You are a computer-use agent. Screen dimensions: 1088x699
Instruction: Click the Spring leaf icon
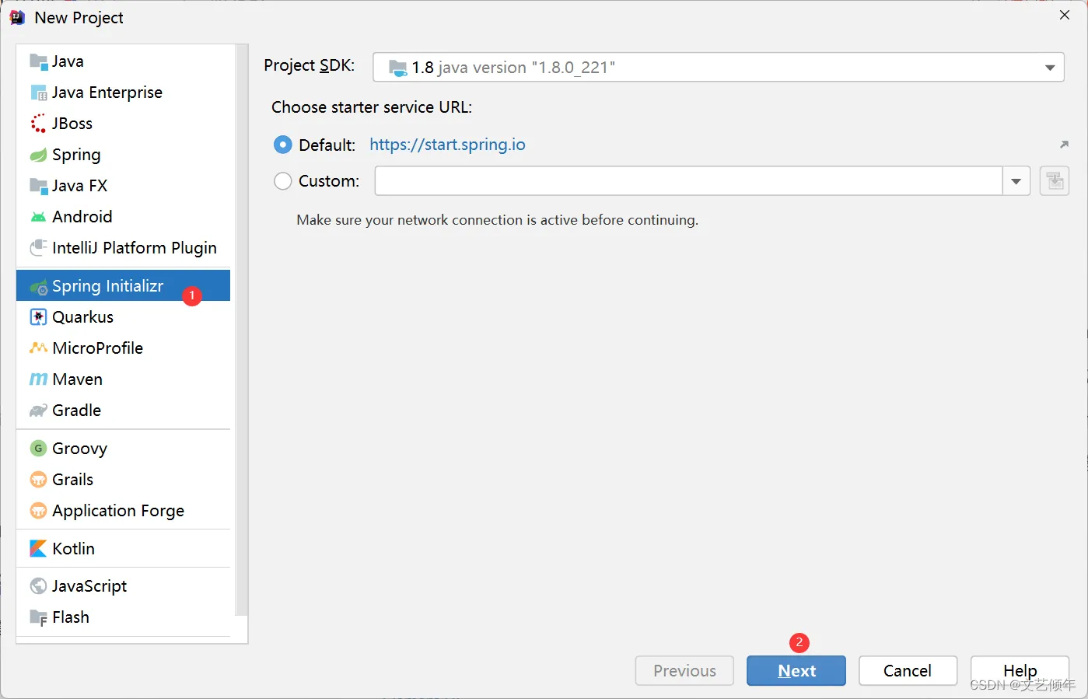tap(38, 155)
